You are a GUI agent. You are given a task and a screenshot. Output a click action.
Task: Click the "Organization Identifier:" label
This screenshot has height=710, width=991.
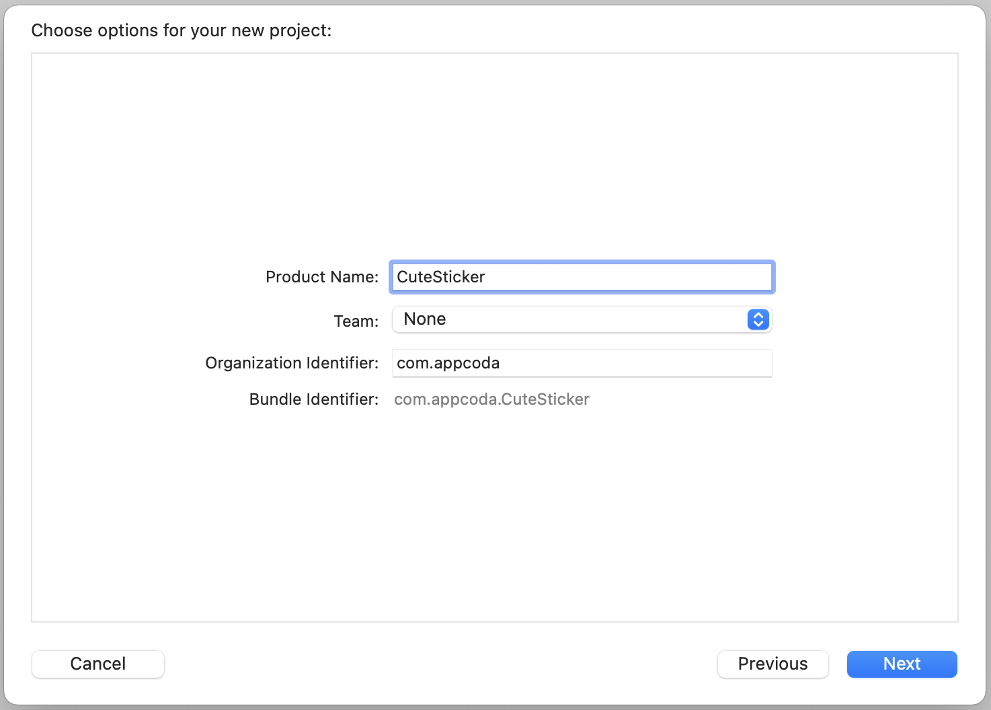pyautogui.click(x=292, y=363)
